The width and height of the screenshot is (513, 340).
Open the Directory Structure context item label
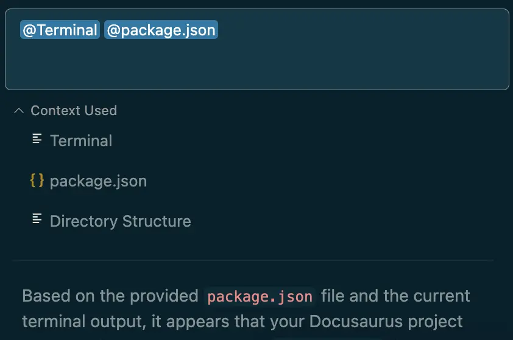click(x=120, y=221)
